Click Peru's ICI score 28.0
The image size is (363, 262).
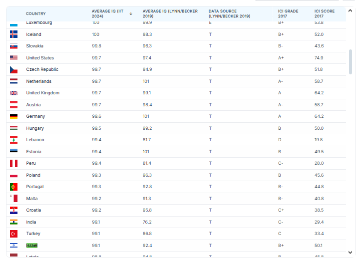pyautogui.click(x=319, y=163)
